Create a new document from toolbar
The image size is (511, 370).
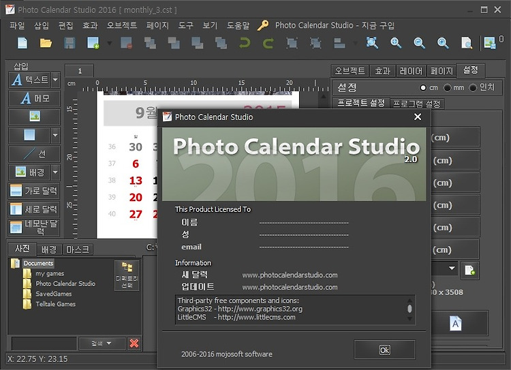point(22,43)
